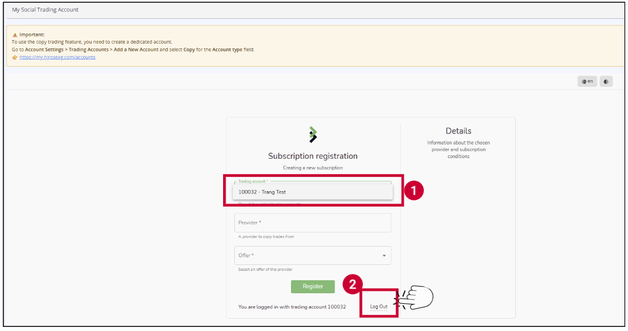Click the red step 1 circle marker
The image size is (628, 331).
[x=415, y=191]
